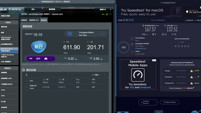
Task: Click the WISP operation mode link
Action: [36, 14]
